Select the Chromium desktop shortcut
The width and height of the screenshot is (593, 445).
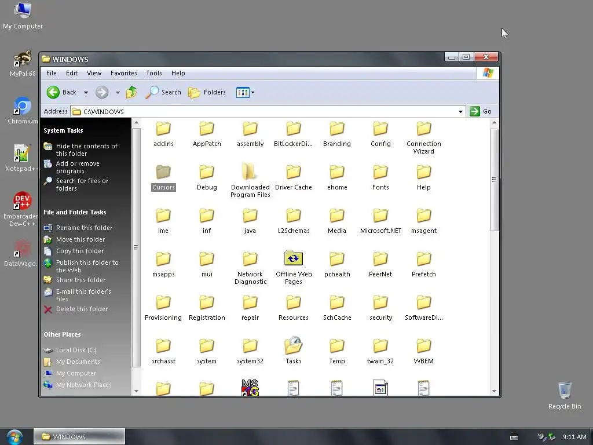pyautogui.click(x=23, y=111)
